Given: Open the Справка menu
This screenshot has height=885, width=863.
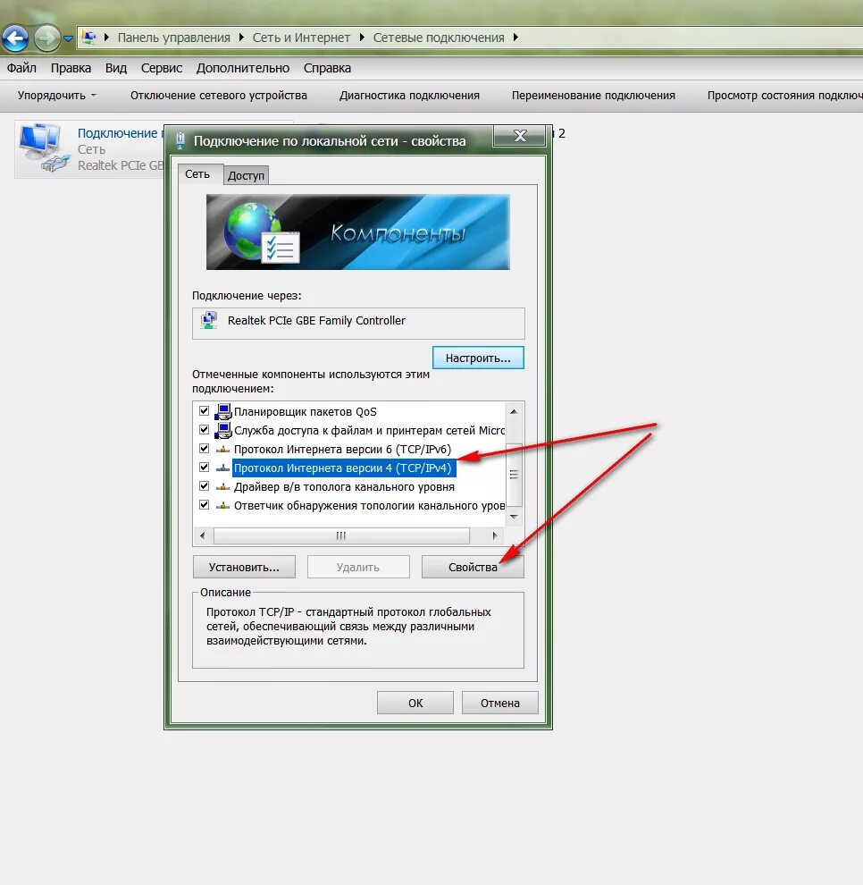Looking at the screenshot, I should pos(327,68).
